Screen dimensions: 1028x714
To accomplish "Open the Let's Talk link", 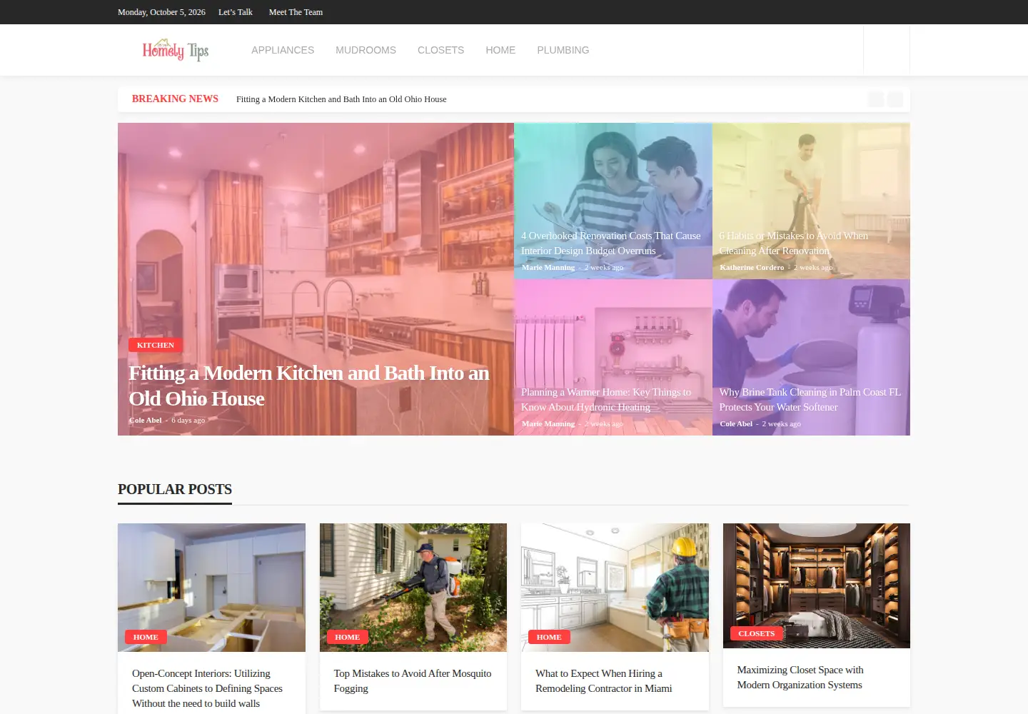I will [236, 12].
